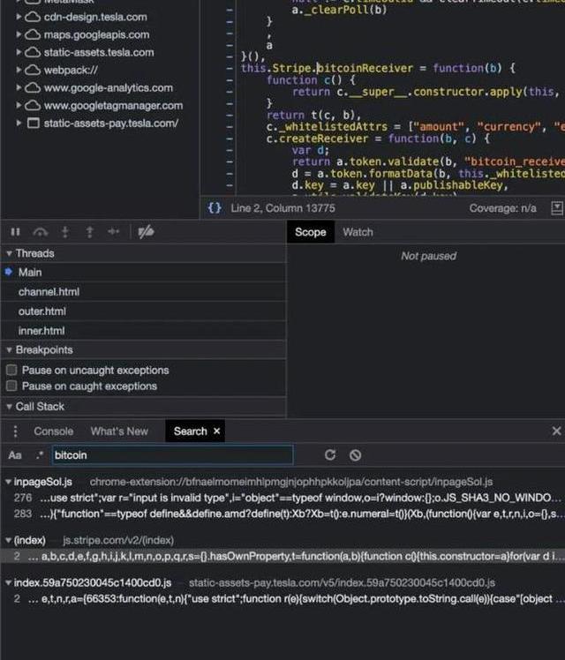Open the drawer three-dot menu
Screen dimensions: 565x660
pos(15,431)
